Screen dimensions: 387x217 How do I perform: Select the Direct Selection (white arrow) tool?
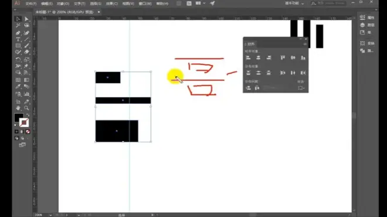(26, 19)
